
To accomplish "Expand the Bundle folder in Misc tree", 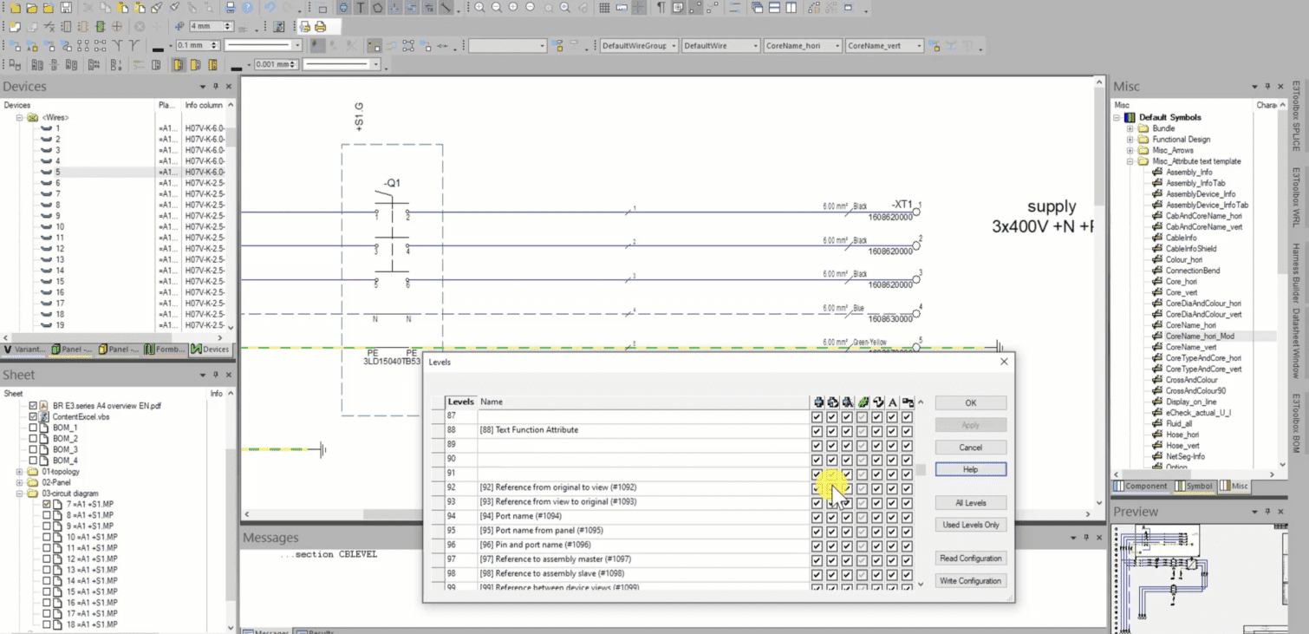I will click(x=1130, y=128).
